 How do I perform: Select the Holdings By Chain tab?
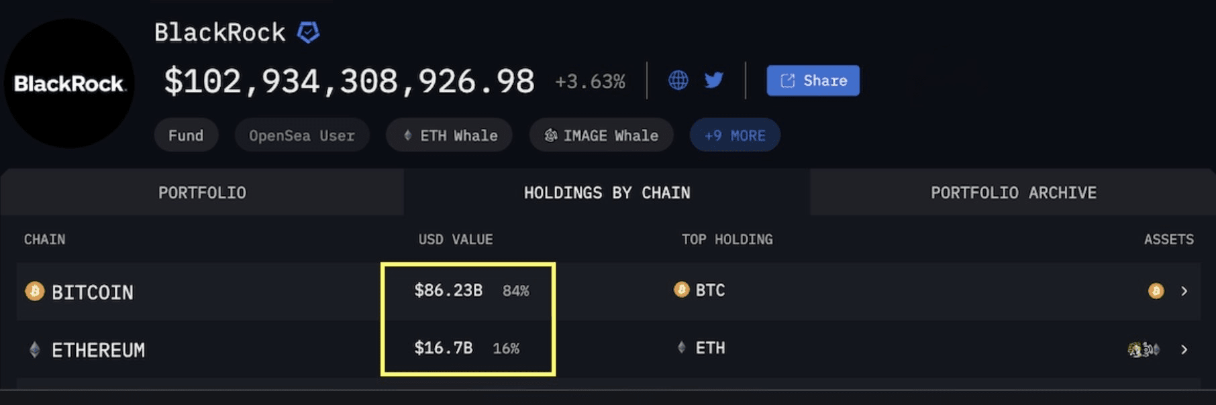tap(607, 192)
